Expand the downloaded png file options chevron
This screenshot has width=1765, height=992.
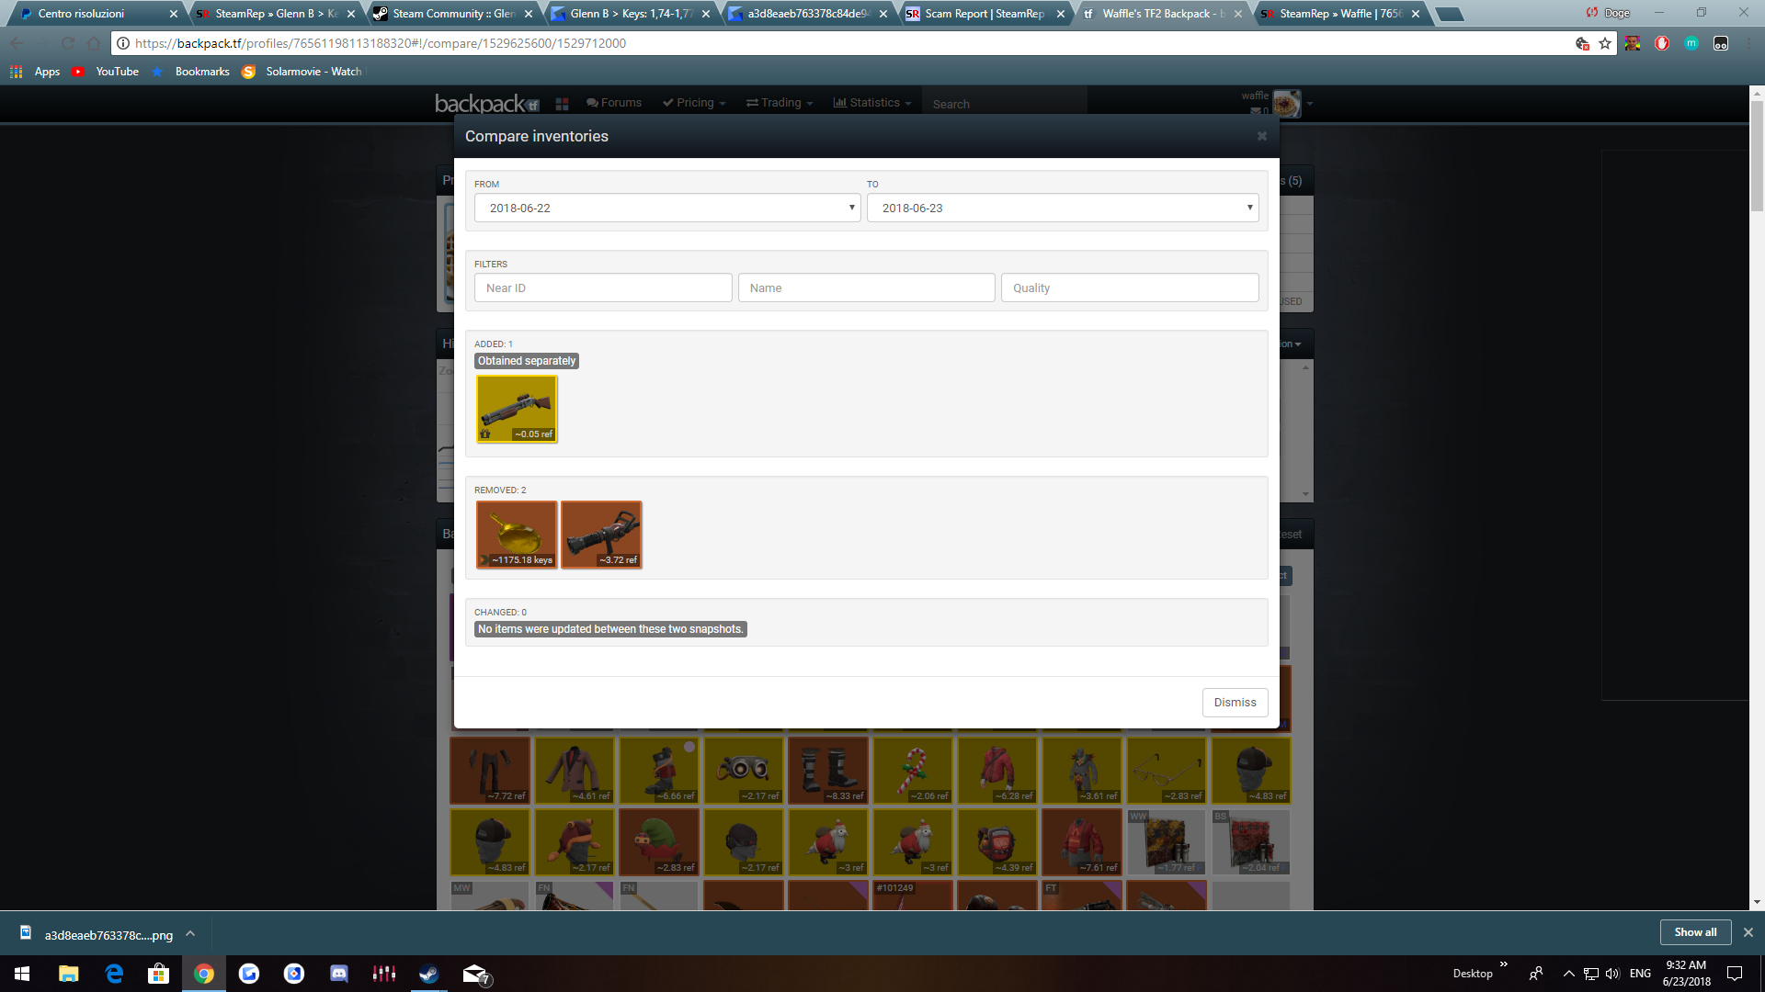190,934
